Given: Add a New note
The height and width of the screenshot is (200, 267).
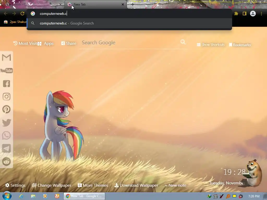Looking at the screenshot, I should tap(175, 185).
